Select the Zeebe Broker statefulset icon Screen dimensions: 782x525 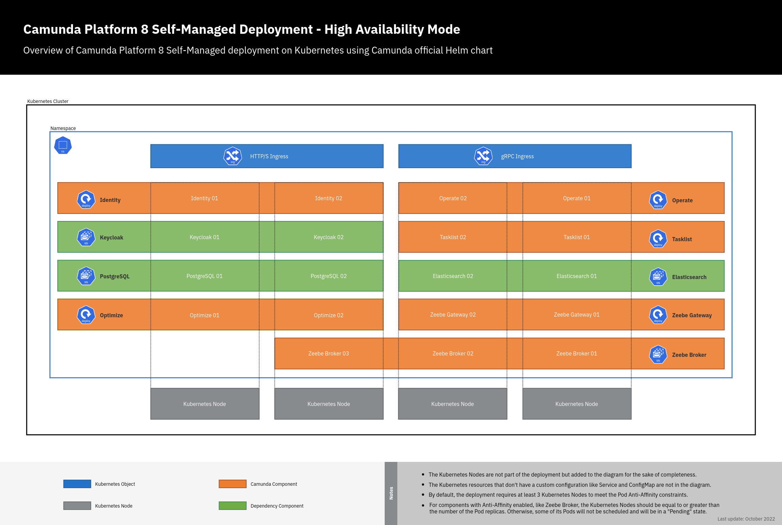click(658, 354)
